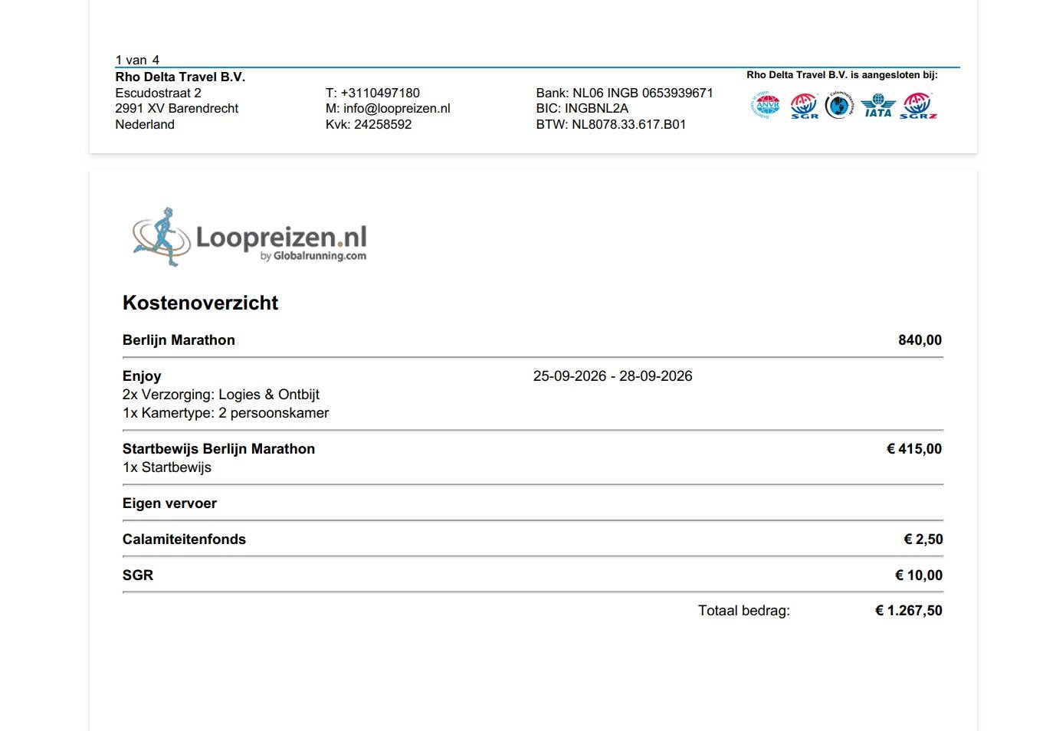1056x731 pixels.
Task: Click the 'Kostenoverzicht' heading
Action: point(200,303)
